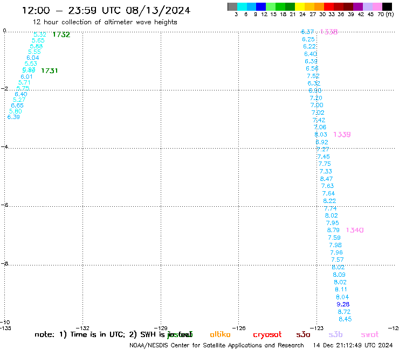Image resolution: width=399 pixels, height=350 pixels.
Task: Select the wave height value 8.79
Action: 333,230
